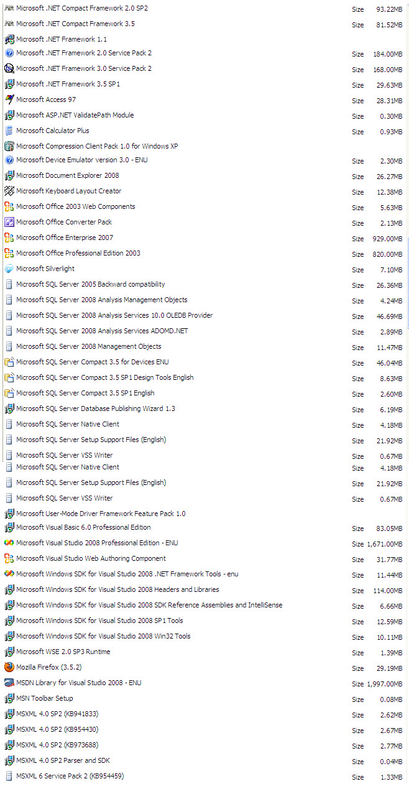This screenshot has height=789, width=409.
Task: Click the Visual Studio 2008 Professional Edition icon
Action: pyautogui.click(x=9, y=543)
